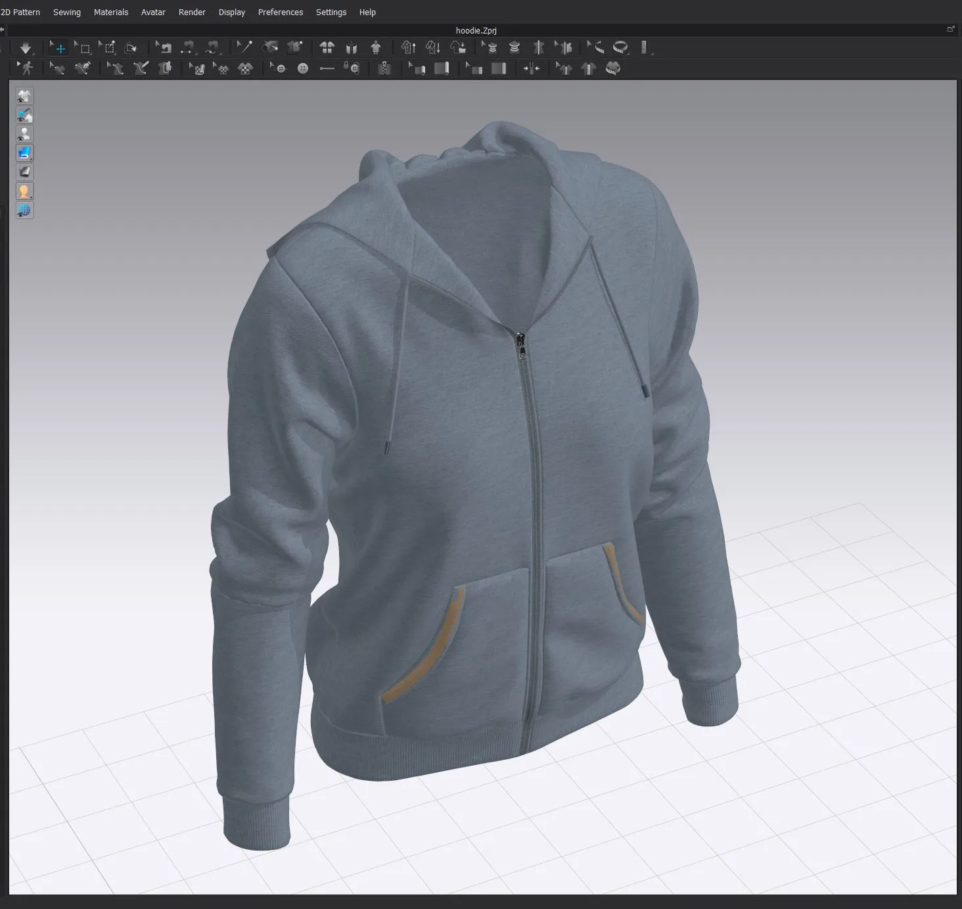Click the pop-out icon beside hoodie.Zprj
The width and height of the screenshot is (962, 909).
(951, 29)
